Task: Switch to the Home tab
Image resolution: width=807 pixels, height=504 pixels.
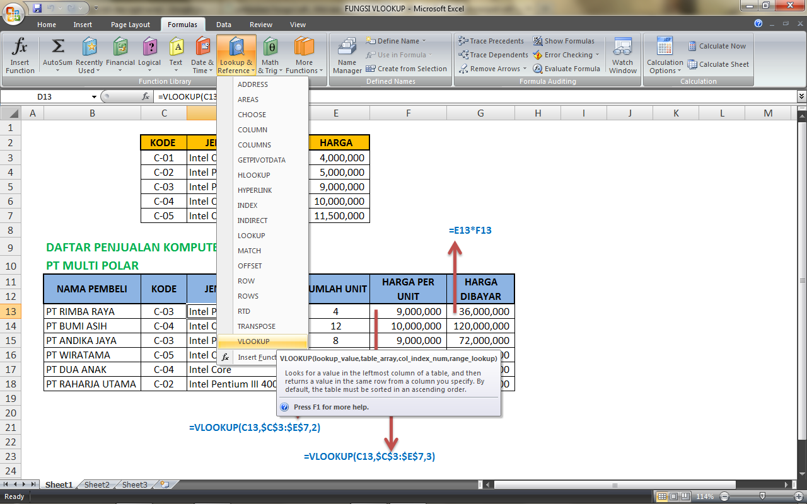Action: (47, 25)
